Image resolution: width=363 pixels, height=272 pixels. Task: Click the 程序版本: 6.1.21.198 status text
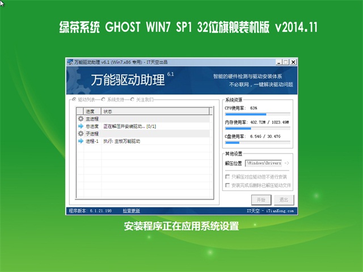(x=90, y=211)
